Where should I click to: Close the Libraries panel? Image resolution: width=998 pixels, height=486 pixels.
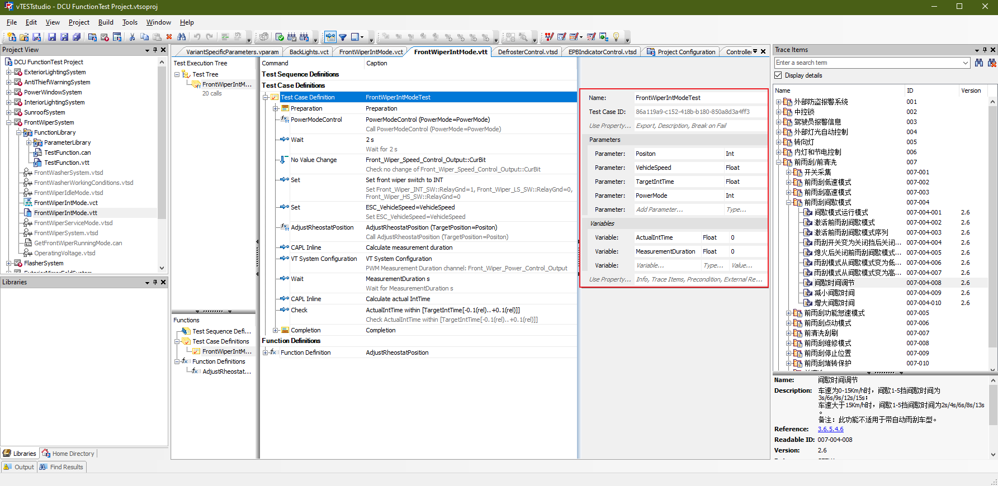[163, 282]
